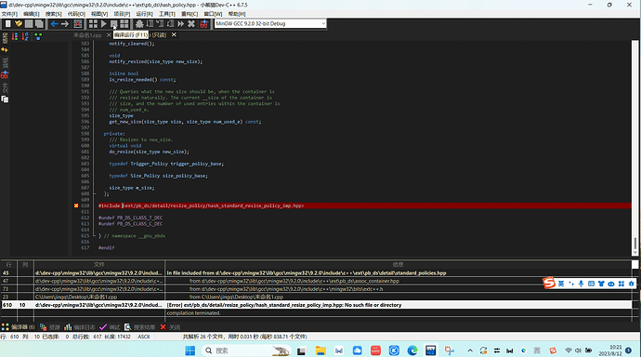Image resolution: width=641 pixels, height=357 pixels.
Task: Click the sort alphabetically icon in the class browser
Action: 25,37
